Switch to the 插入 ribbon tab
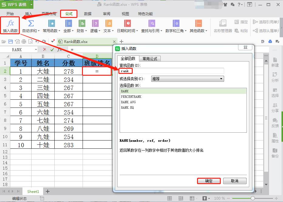This screenshot has height=202, width=283. [x=29, y=14]
